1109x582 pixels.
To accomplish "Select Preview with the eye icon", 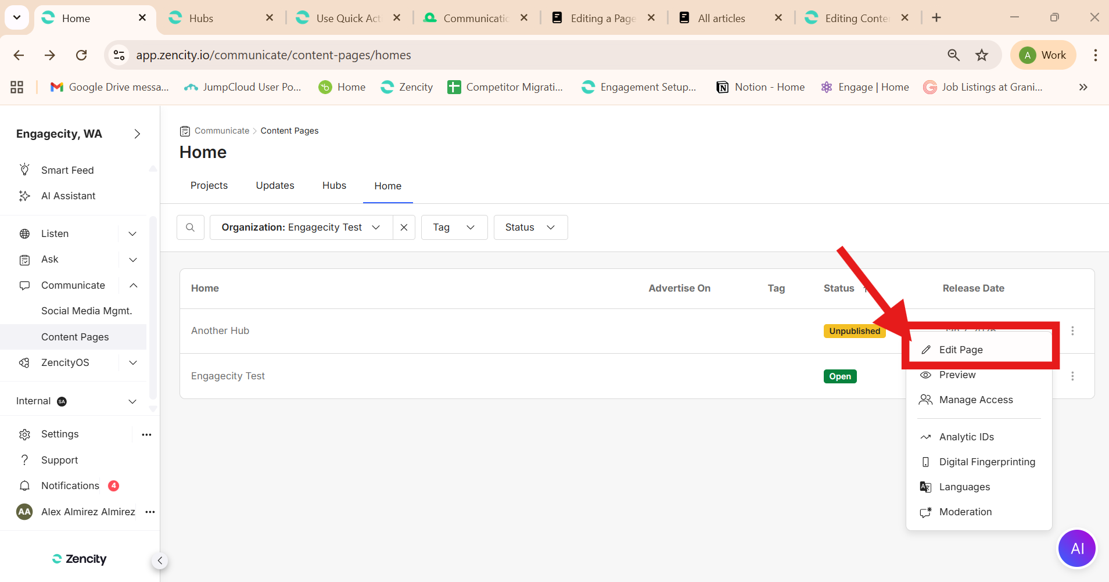I will (x=957, y=375).
